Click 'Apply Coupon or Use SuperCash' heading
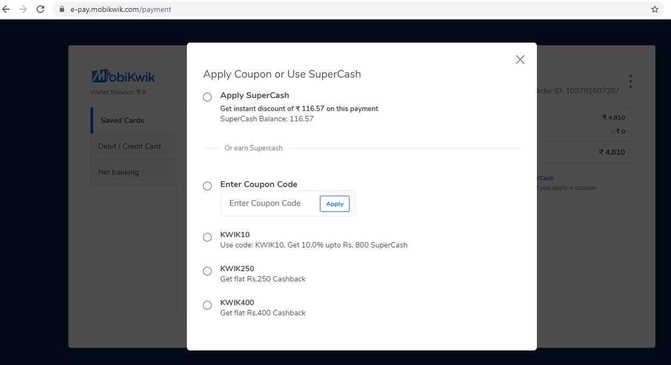 tap(282, 74)
